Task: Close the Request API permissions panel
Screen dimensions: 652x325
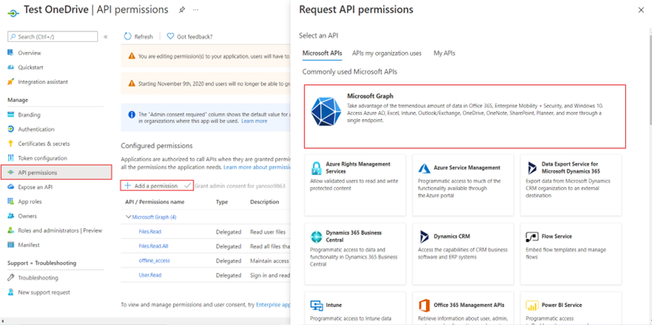Action: coord(641,10)
